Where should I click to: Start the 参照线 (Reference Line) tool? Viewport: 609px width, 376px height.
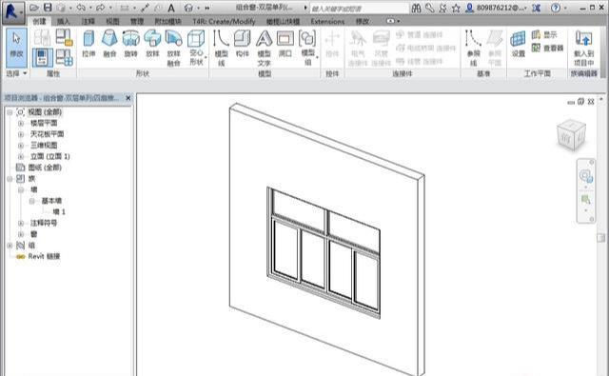474,49
